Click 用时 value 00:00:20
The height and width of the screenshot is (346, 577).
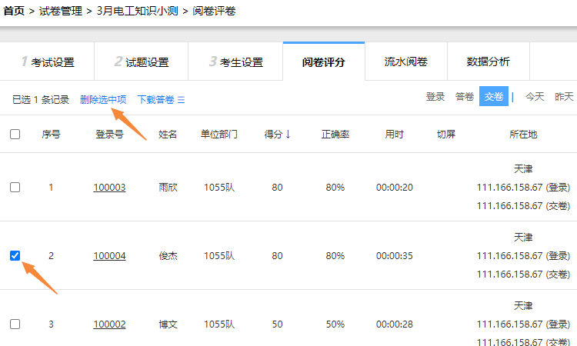(394, 188)
